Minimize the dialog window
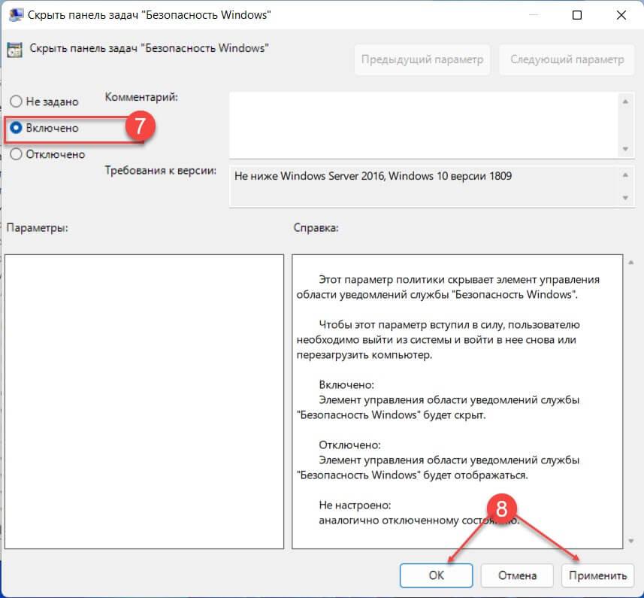644x598 pixels. point(533,15)
